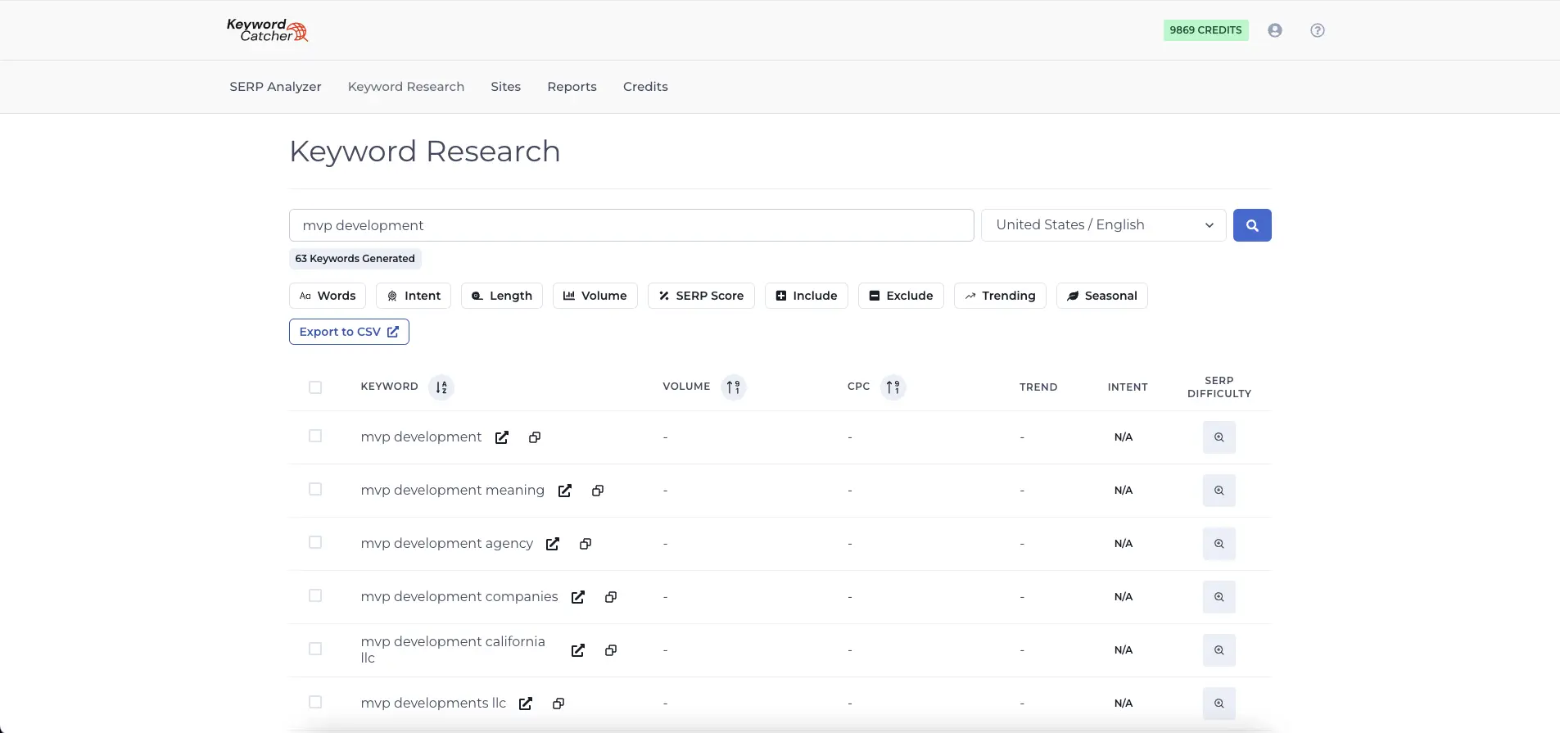Viewport: 1560px width, 733px height.
Task: Open the Trending filter
Action: 1000,296
